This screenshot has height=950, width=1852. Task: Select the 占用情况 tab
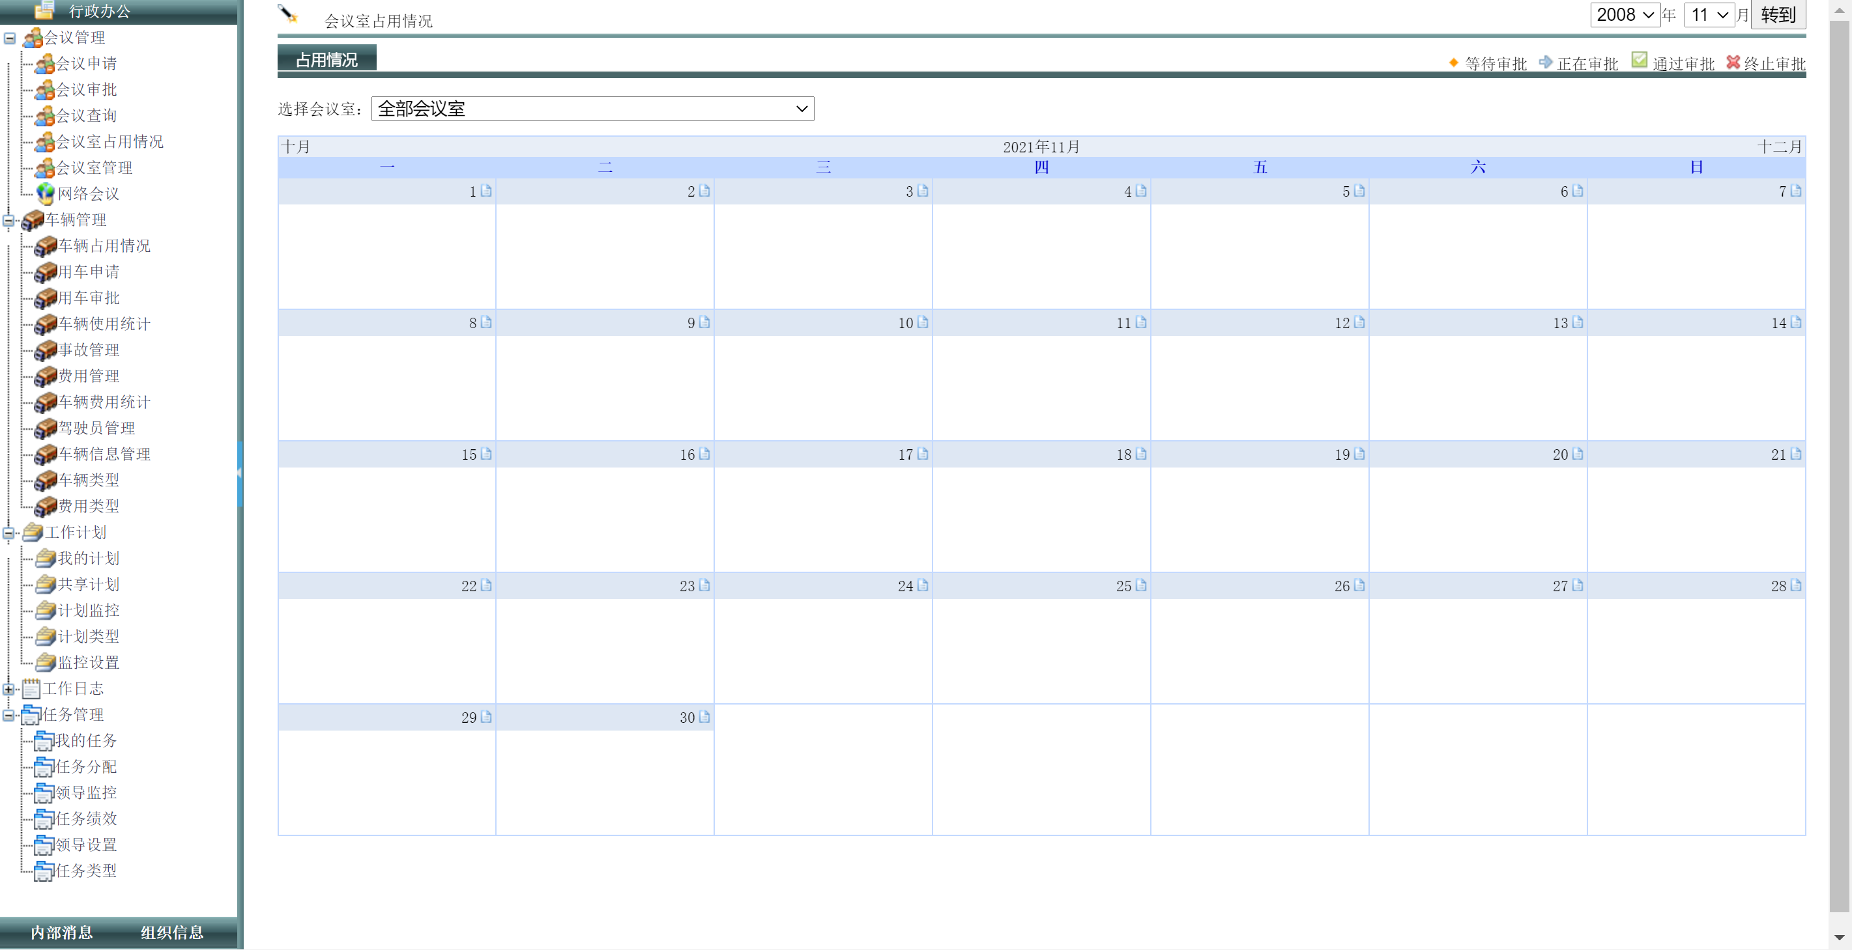(326, 59)
